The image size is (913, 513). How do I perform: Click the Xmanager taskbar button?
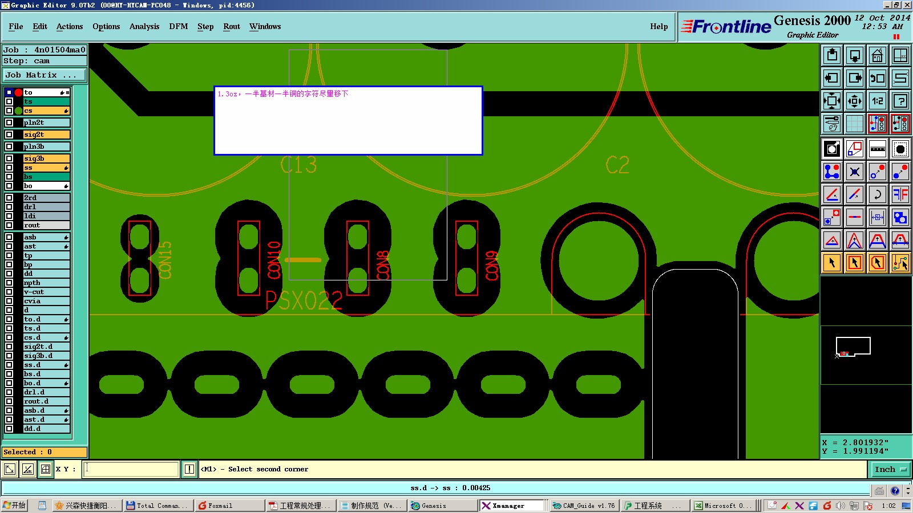512,506
